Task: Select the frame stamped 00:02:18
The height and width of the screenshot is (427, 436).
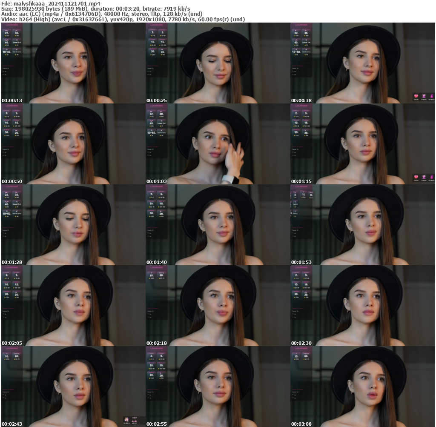Action: pyautogui.click(x=218, y=306)
